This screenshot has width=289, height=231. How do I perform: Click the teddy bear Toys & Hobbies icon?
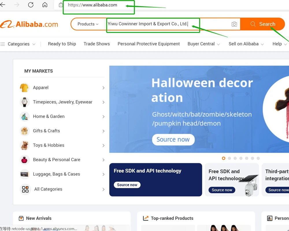(x=25, y=145)
